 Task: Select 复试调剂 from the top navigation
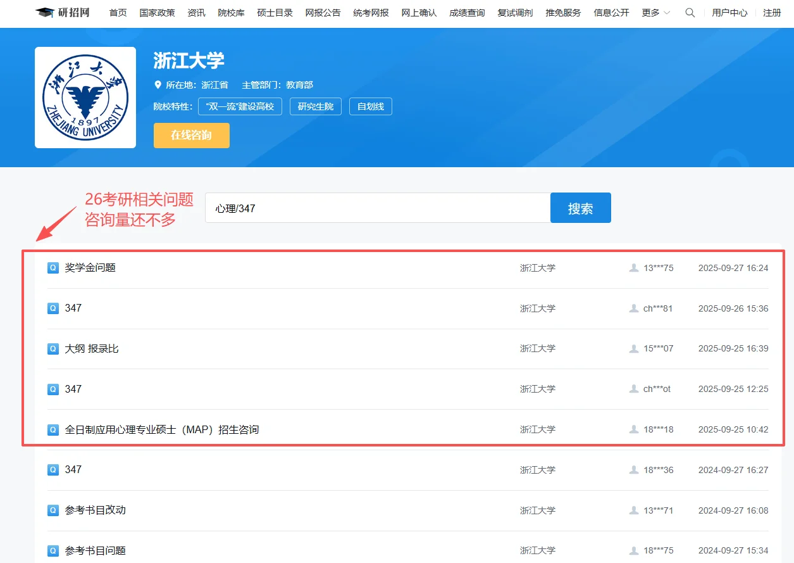pyautogui.click(x=514, y=12)
